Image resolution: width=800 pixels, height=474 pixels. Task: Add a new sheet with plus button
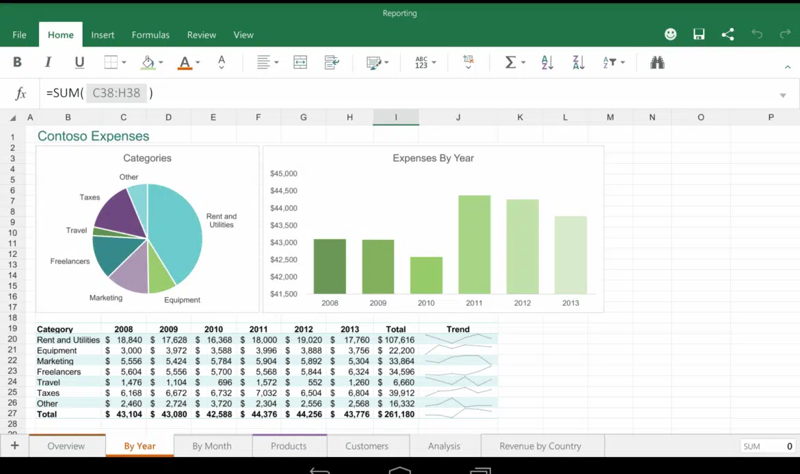(14, 446)
